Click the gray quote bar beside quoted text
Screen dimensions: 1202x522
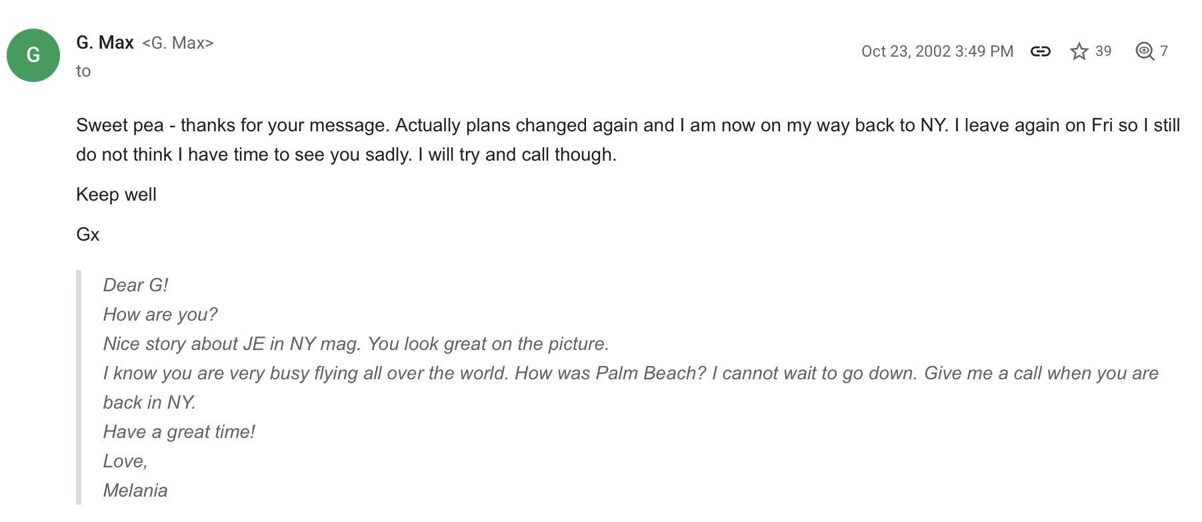(79, 387)
